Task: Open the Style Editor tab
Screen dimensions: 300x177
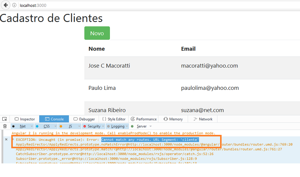Action: [x=114, y=119]
